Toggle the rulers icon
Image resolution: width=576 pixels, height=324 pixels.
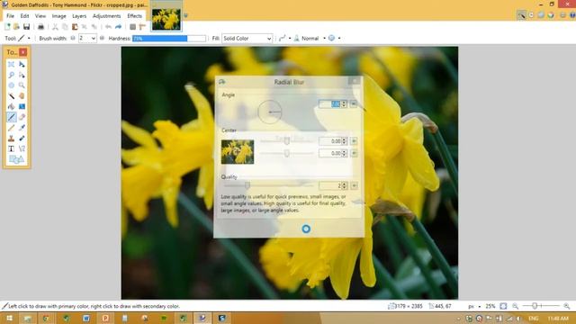(x=142, y=27)
